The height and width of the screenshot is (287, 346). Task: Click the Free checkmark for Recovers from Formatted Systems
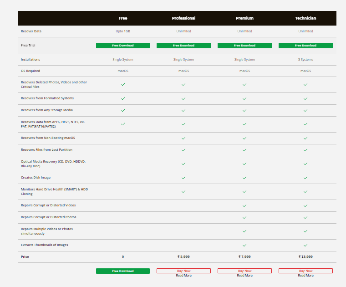point(123,99)
